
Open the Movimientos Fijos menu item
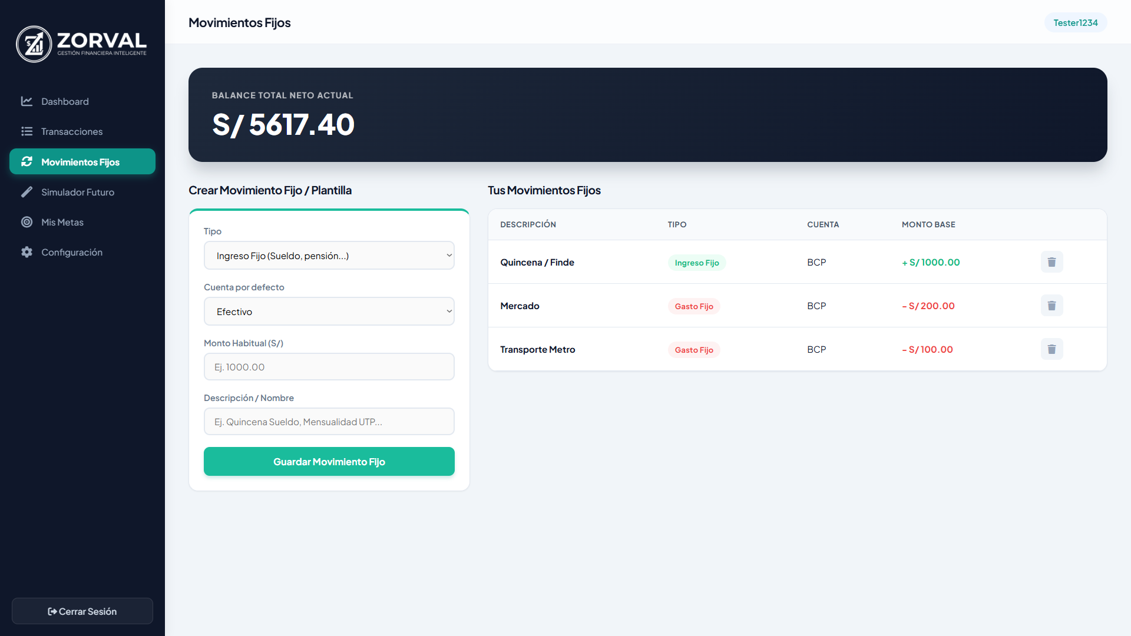pos(82,162)
